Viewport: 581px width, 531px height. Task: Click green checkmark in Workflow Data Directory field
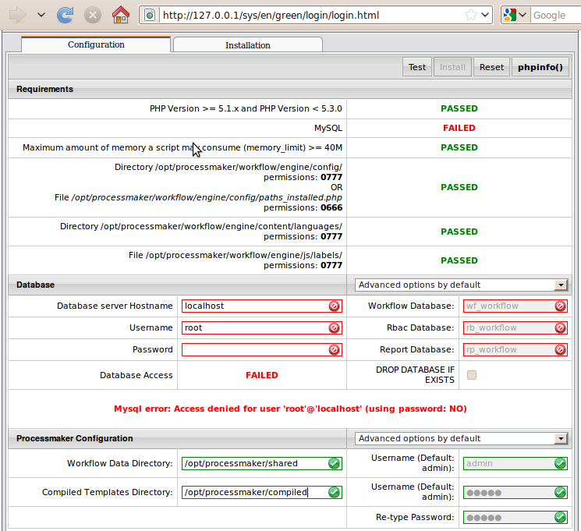334,463
